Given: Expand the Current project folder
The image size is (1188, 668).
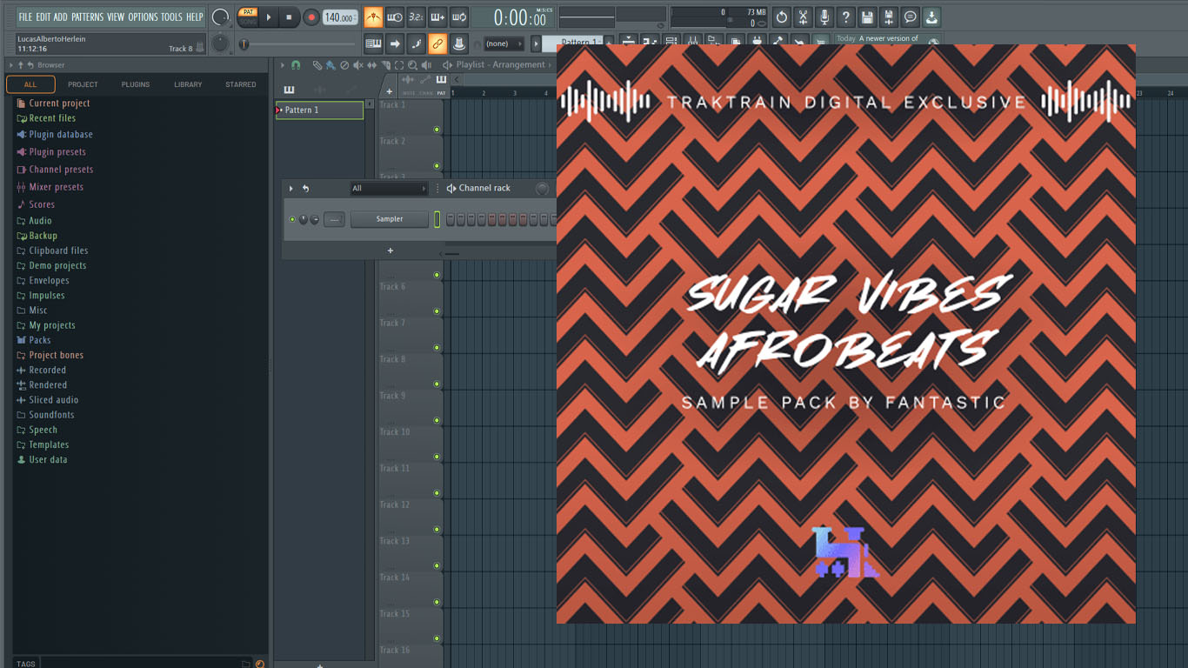Looking at the screenshot, I should point(59,103).
